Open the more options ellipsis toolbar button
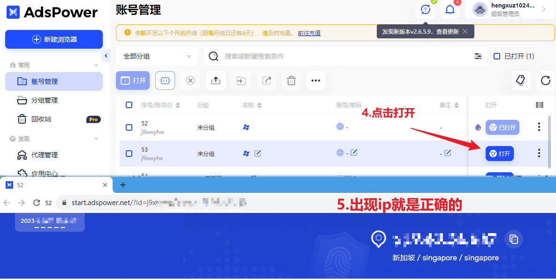Image resolution: width=556 pixels, height=279 pixels. [316, 81]
